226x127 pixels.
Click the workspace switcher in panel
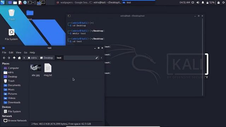41,2
